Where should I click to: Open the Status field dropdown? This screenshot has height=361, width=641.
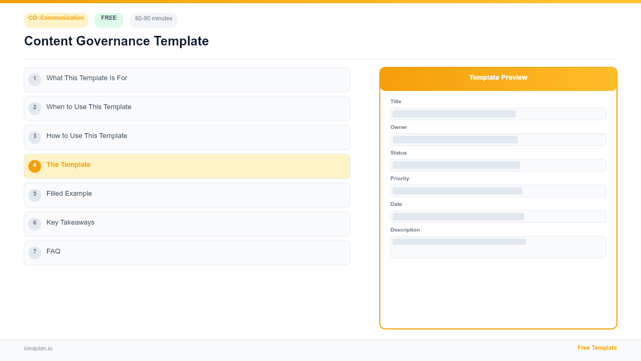[498, 165]
